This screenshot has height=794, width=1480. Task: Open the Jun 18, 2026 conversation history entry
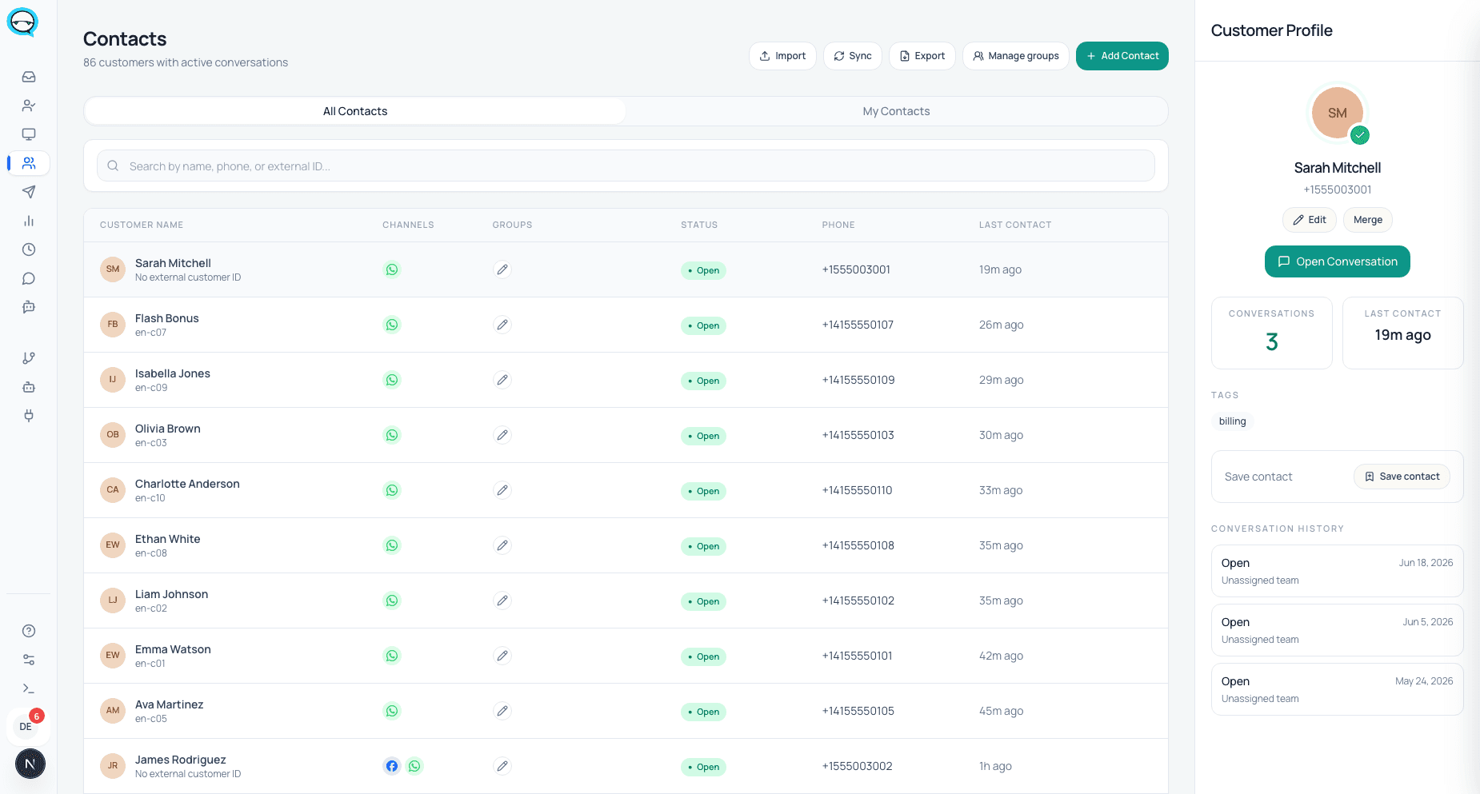coord(1338,571)
